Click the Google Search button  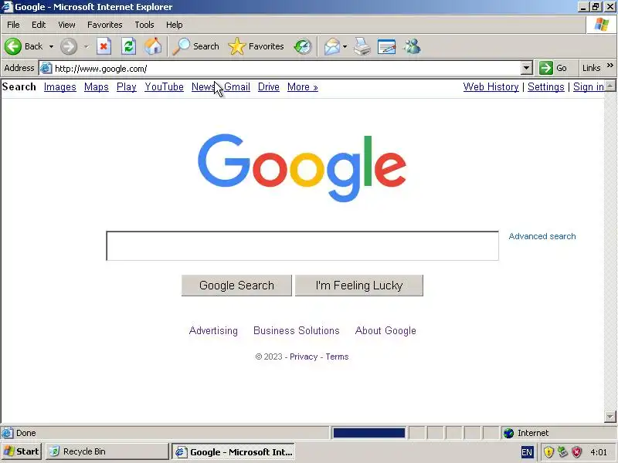click(x=236, y=286)
